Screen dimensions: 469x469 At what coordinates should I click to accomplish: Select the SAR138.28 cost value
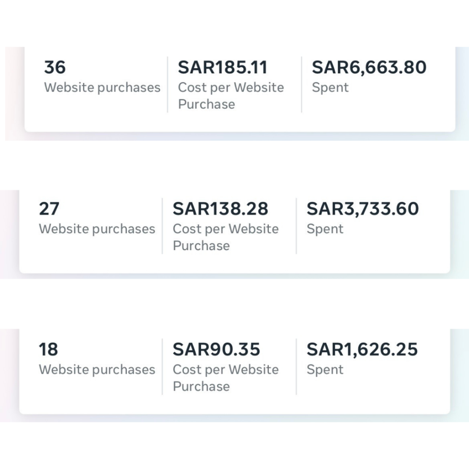click(x=220, y=208)
